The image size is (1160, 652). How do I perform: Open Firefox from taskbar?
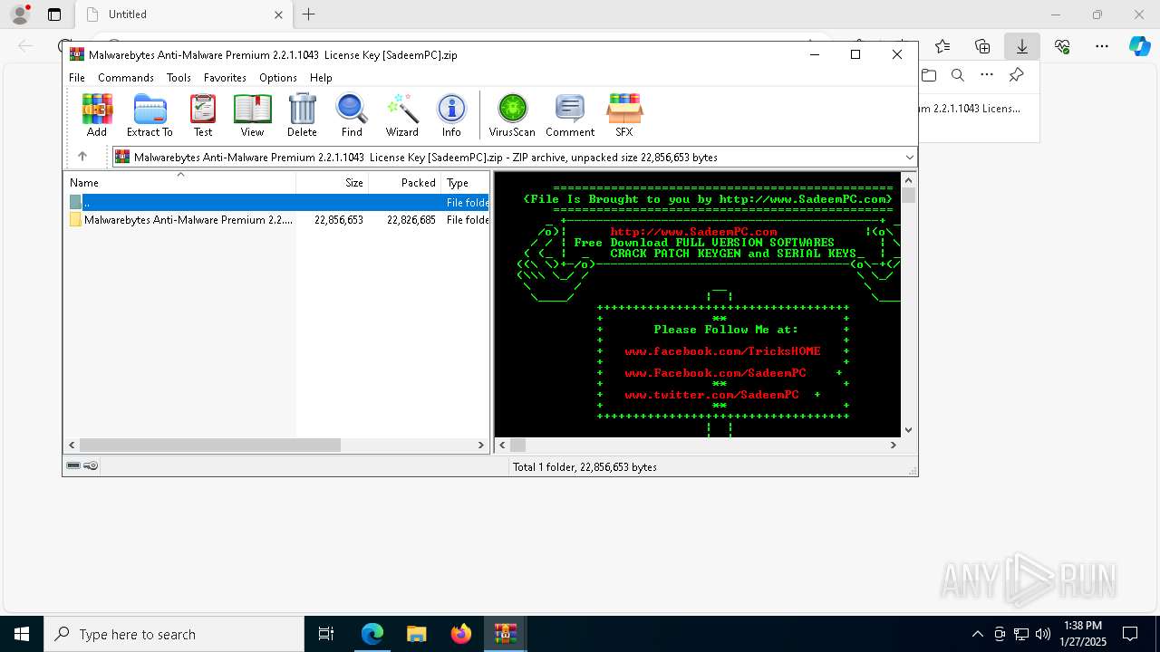click(461, 634)
